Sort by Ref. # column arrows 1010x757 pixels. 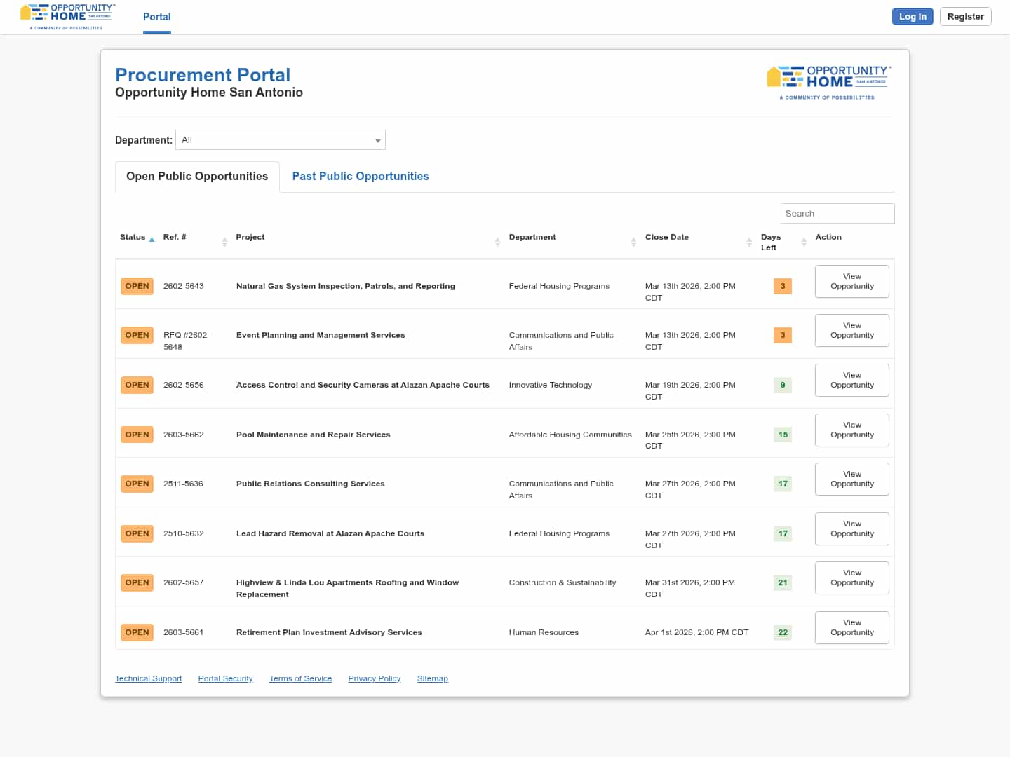(x=224, y=242)
